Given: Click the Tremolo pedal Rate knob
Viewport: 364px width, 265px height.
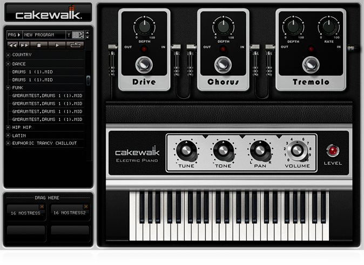Looking at the screenshot, I should coord(329,27).
